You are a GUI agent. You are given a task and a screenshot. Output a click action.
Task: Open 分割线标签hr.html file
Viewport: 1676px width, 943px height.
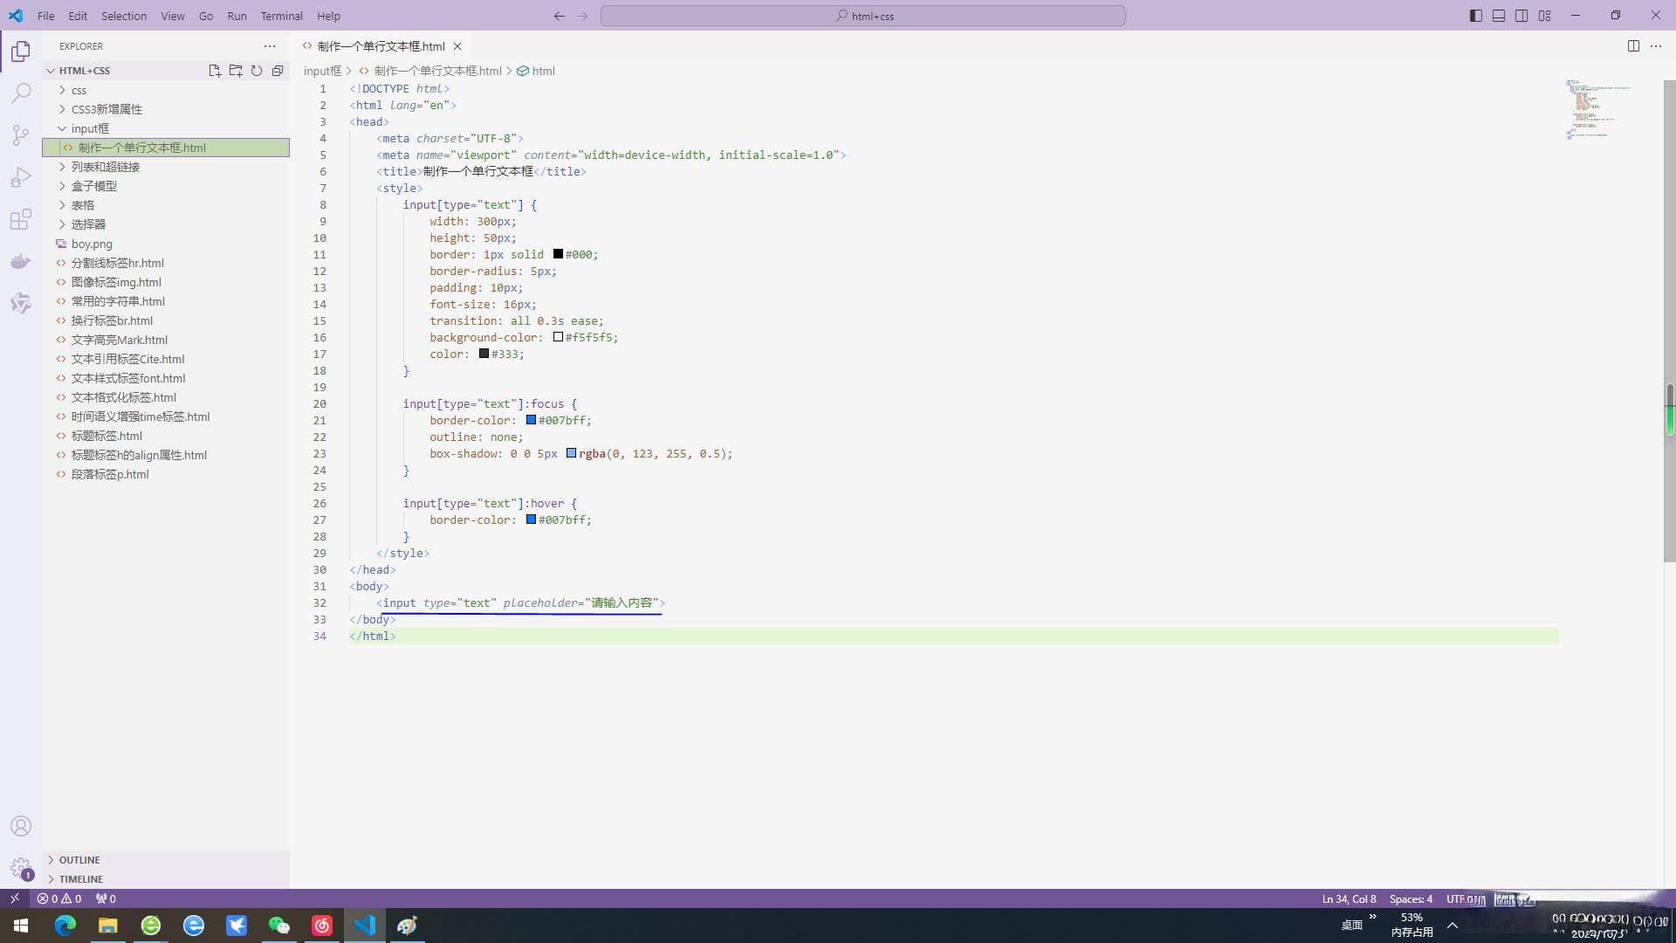coord(166,263)
